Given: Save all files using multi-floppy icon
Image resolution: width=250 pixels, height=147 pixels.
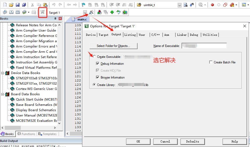Looking at the screenshot, I should point(24,5).
